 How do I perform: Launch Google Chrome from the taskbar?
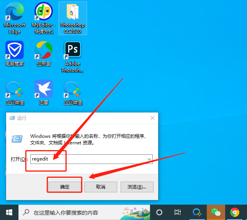click(x=234, y=212)
